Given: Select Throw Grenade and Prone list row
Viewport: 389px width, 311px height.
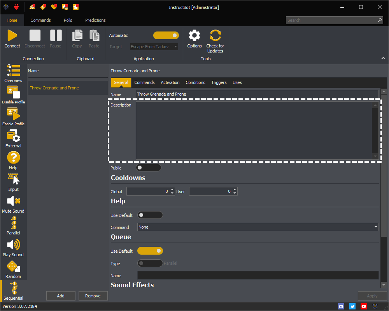Looking at the screenshot, I should pos(68,88).
